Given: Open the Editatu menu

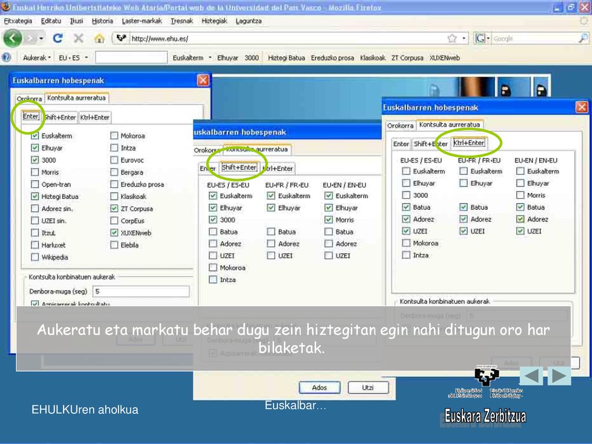Looking at the screenshot, I should click(x=51, y=21).
